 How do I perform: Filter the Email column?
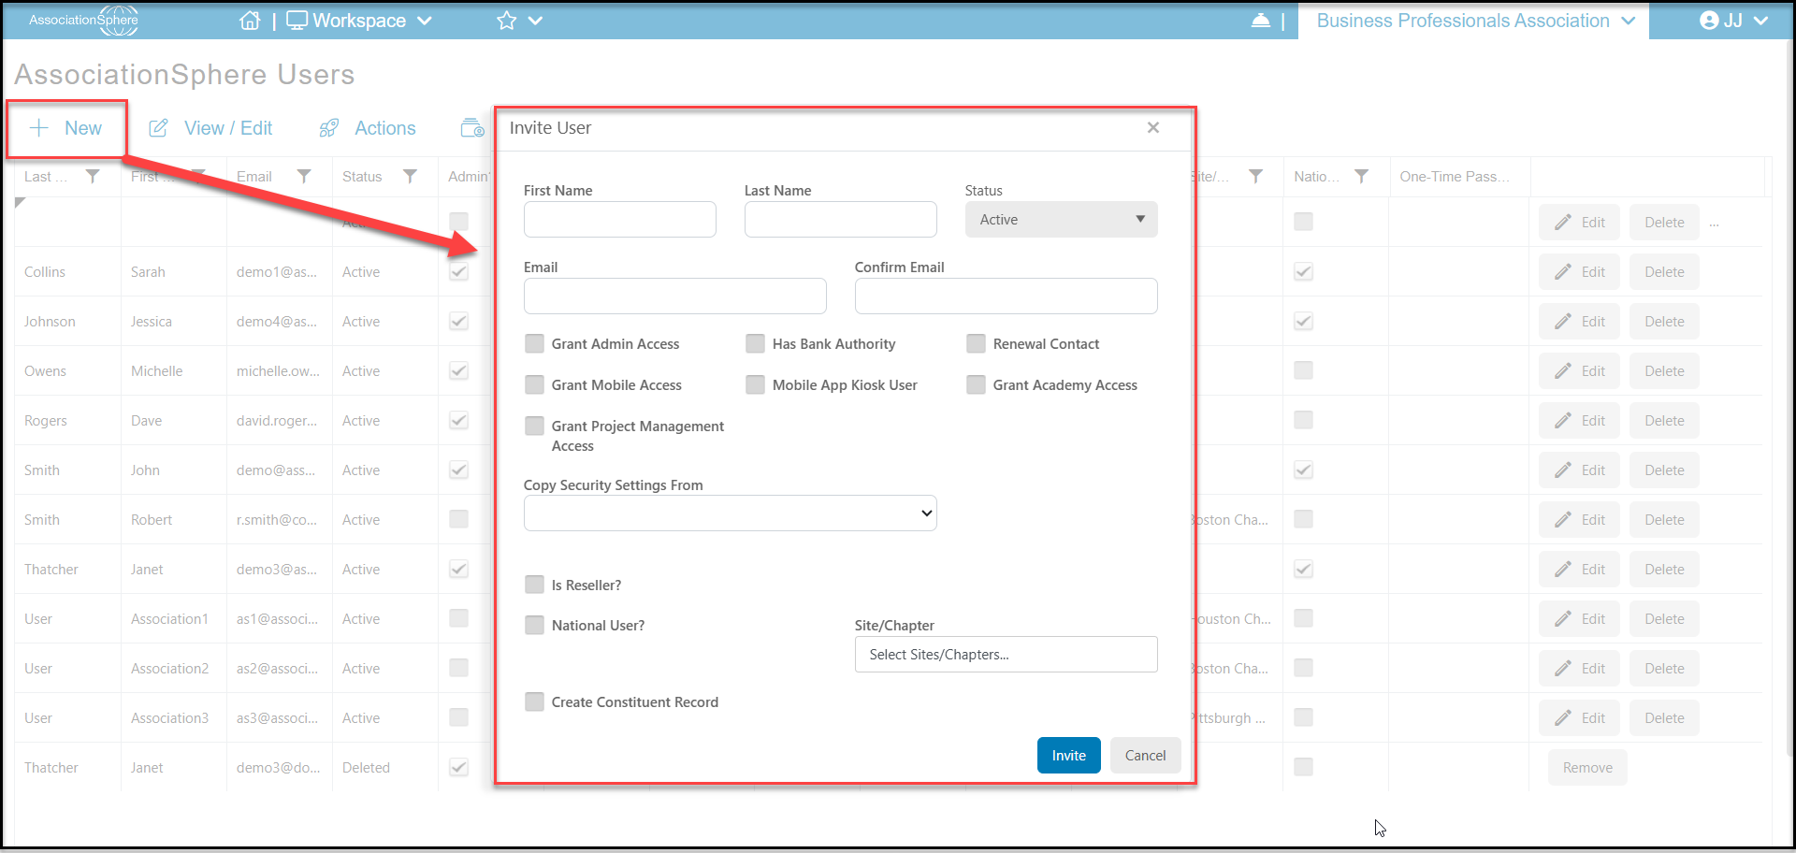[304, 176]
